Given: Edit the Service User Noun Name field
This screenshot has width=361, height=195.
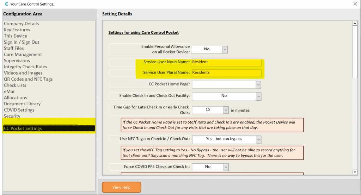Looking at the screenshot, I should [x=227, y=62].
